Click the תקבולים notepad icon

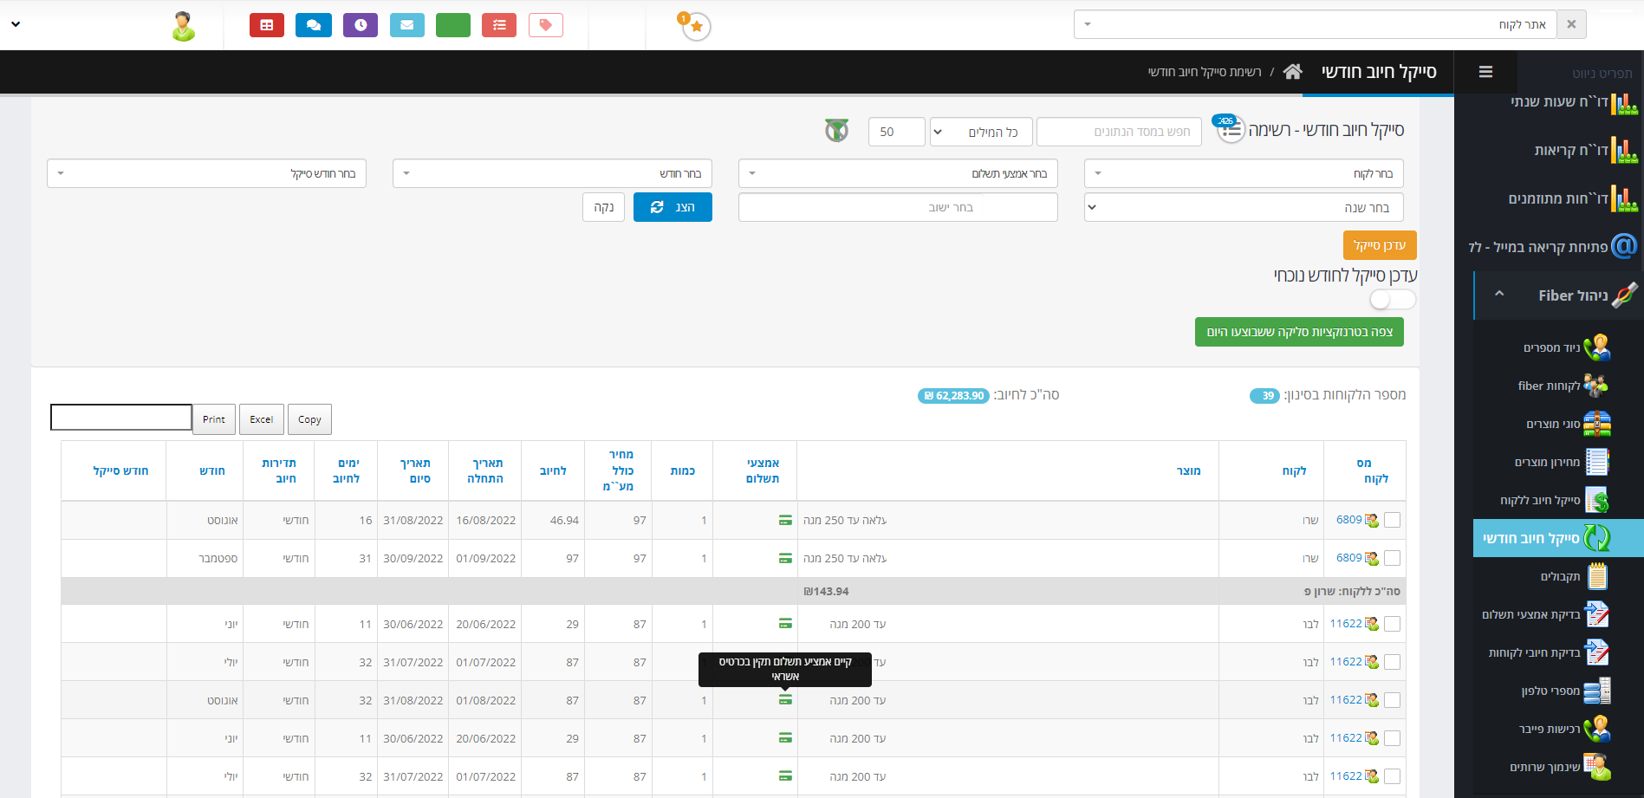point(1598,576)
